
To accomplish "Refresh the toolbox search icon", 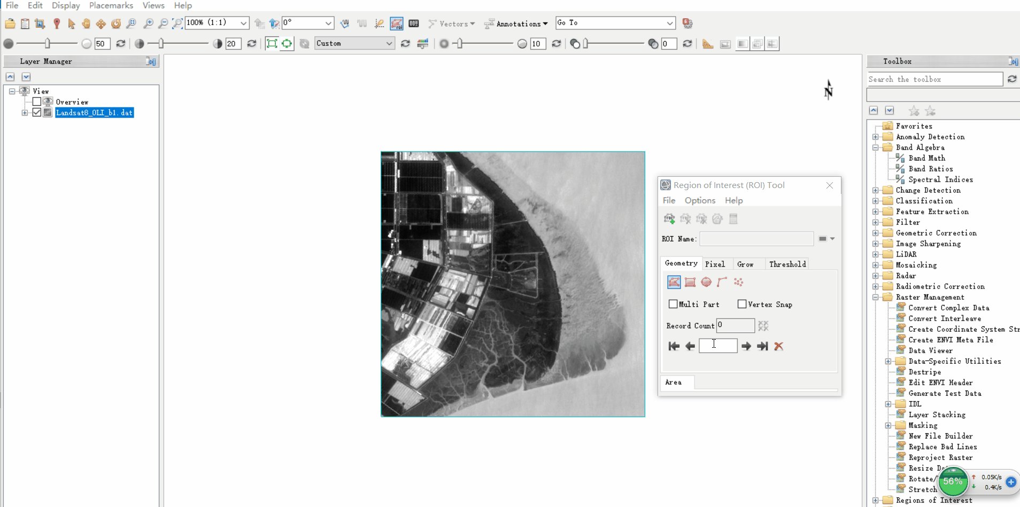I will pyautogui.click(x=1012, y=79).
